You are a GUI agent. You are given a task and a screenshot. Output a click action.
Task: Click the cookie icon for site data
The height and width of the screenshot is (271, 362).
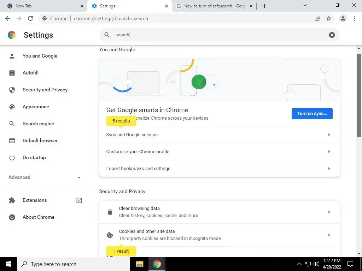(x=110, y=235)
